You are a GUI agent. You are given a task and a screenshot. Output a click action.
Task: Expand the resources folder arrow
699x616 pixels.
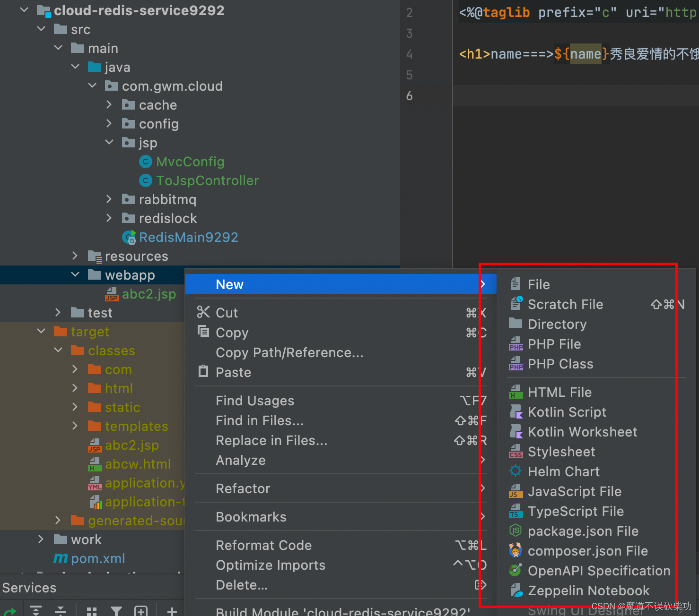coord(75,256)
